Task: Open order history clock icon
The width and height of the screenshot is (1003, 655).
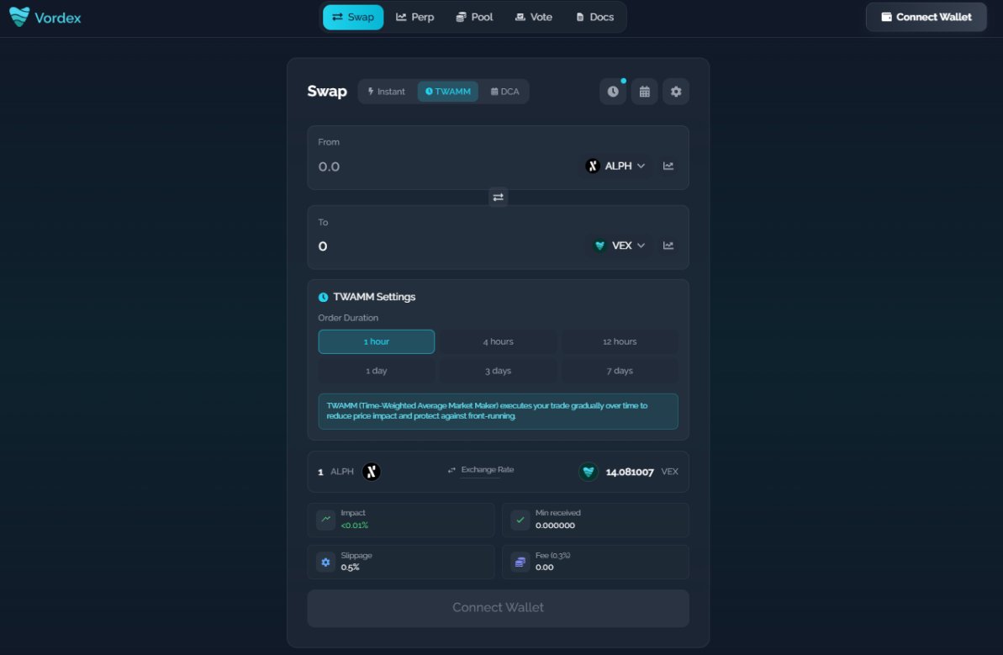Action: pyautogui.click(x=613, y=92)
